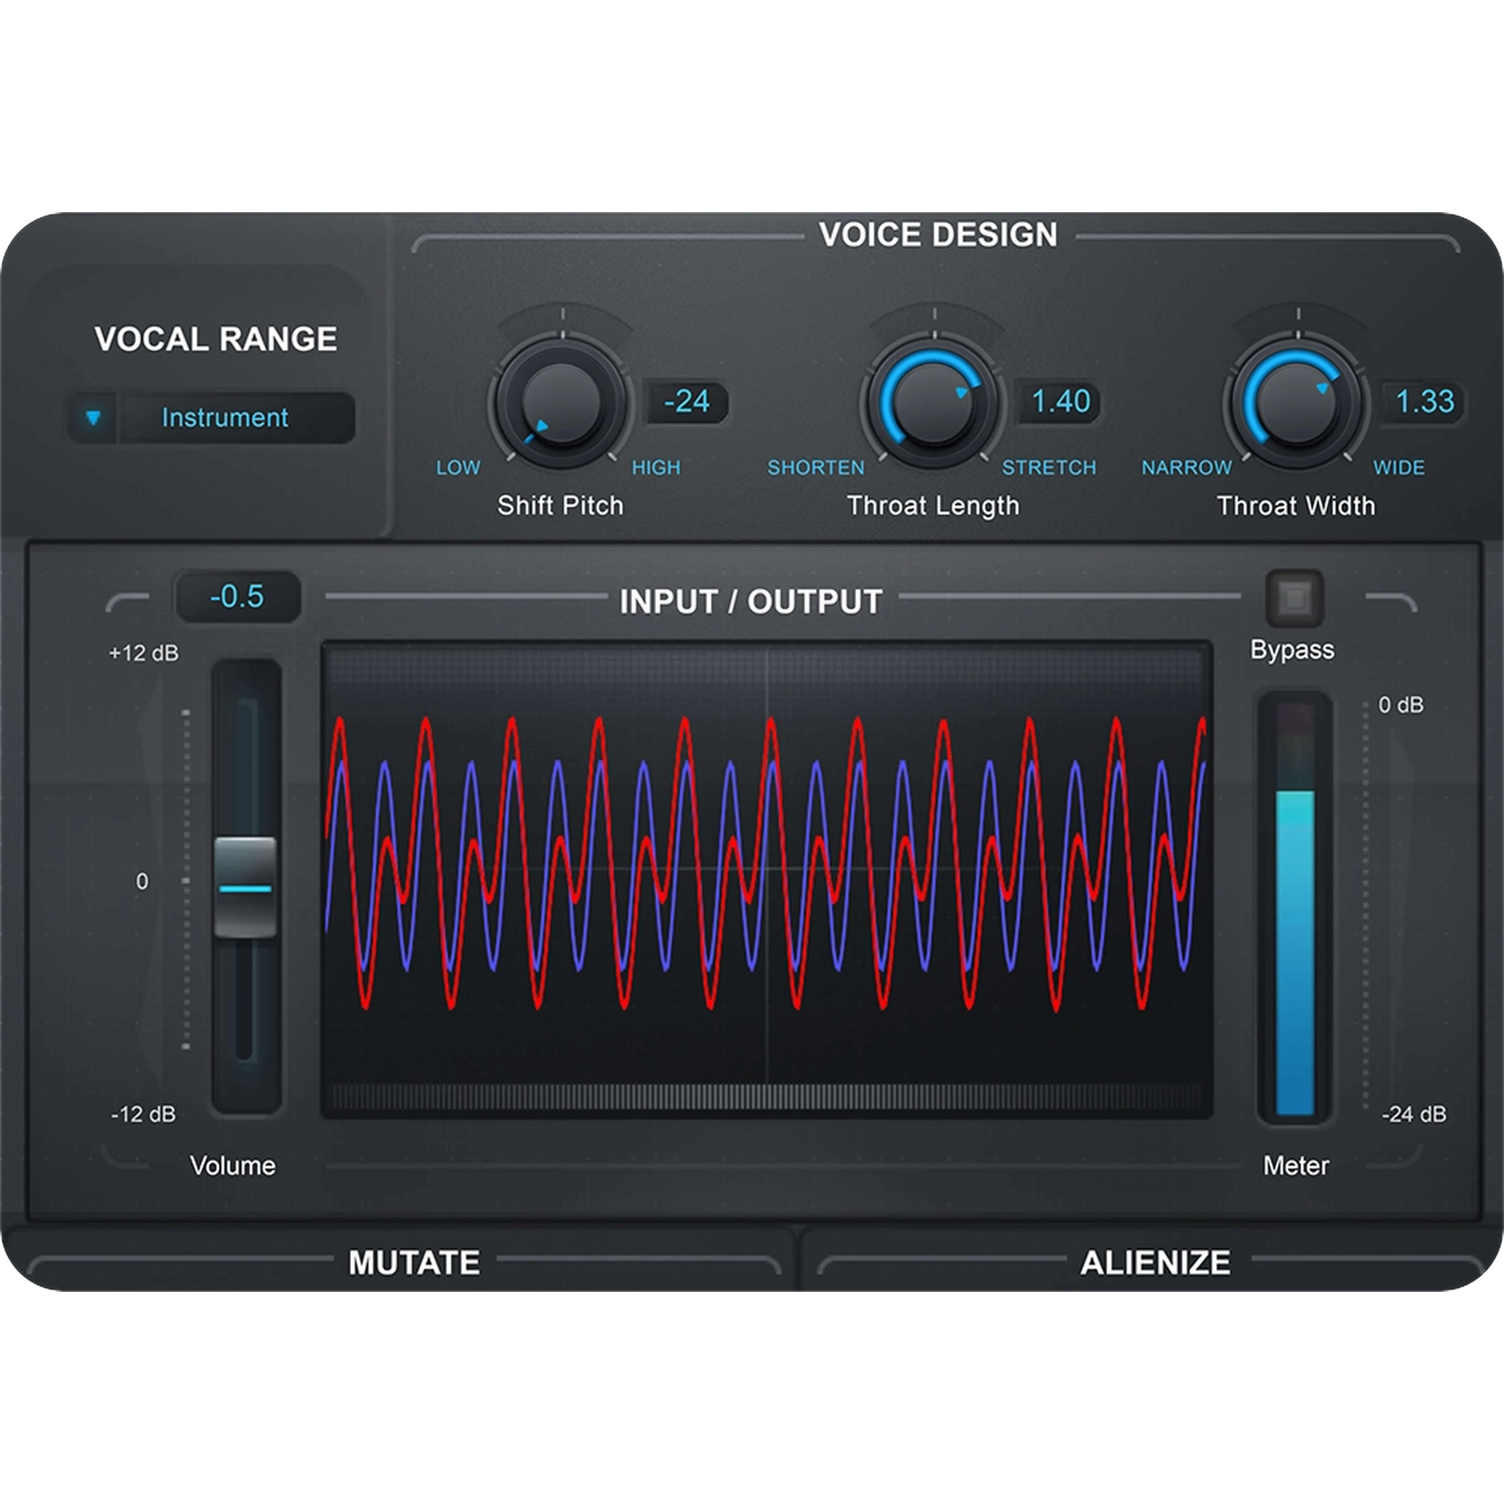Click the Throat Width knob
The width and height of the screenshot is (1504, 1504).
pyautogui.click(x=1296, y=402)
